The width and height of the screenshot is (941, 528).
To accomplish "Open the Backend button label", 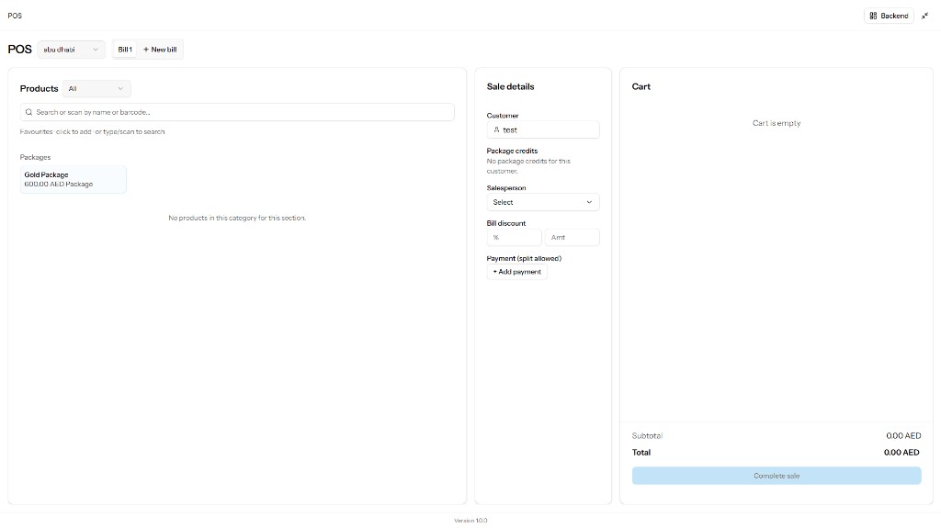I will pyautogui.click(x=894, y=16).
